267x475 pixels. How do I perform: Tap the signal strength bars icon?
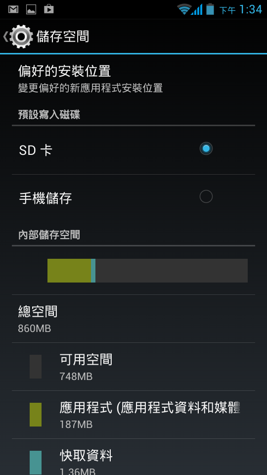pyautogui.click(x=197, y=9)
